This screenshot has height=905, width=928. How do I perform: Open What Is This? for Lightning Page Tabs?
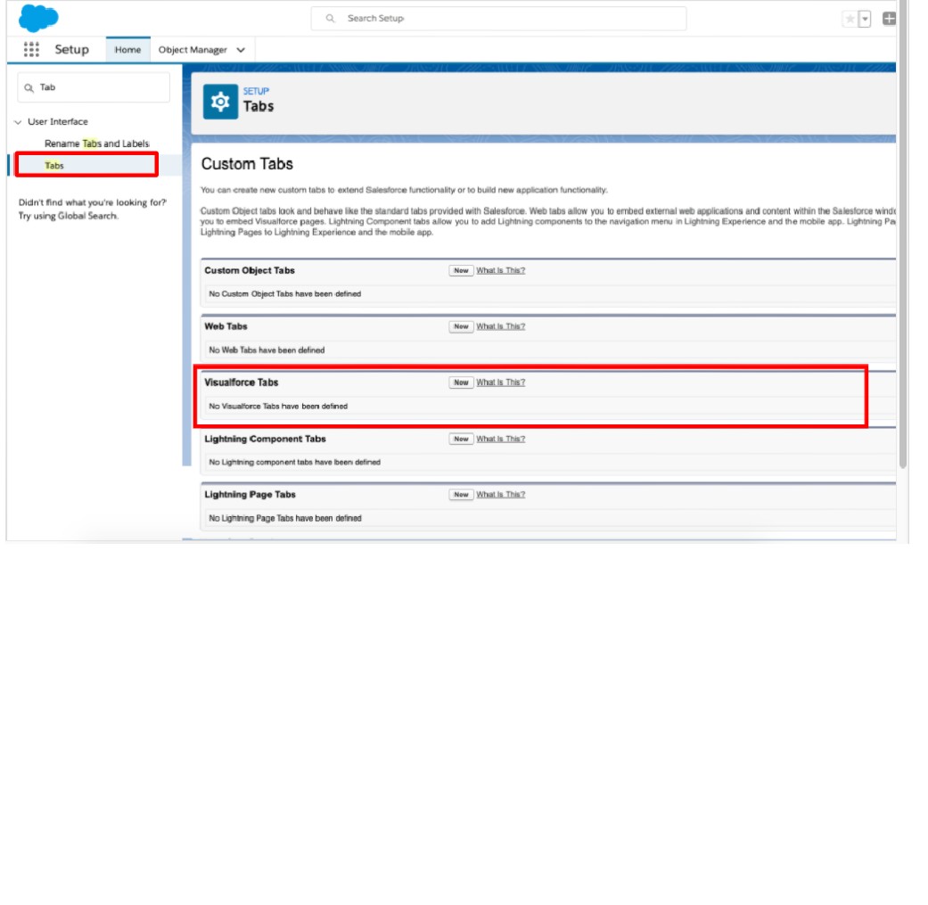click(x=501, y=495)
